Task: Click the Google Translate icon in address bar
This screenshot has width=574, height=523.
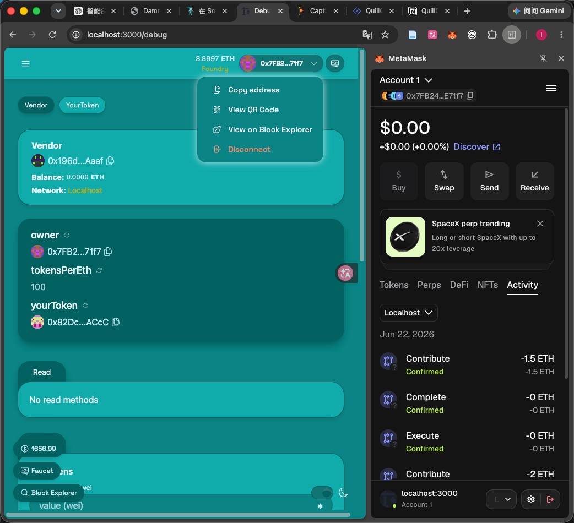Action: coord(367,35)
